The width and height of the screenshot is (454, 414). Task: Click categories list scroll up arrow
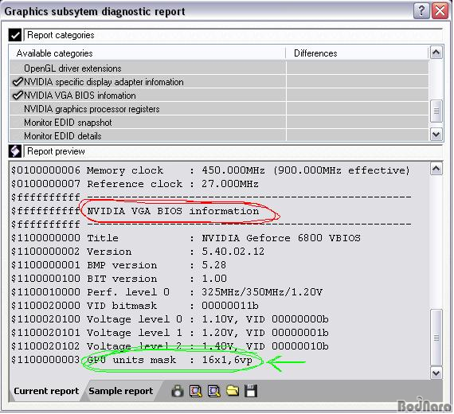(x=436, y=53)
